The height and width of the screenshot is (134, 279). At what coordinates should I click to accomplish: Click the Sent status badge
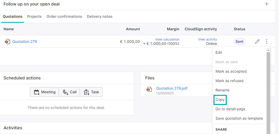coord(239,42)
